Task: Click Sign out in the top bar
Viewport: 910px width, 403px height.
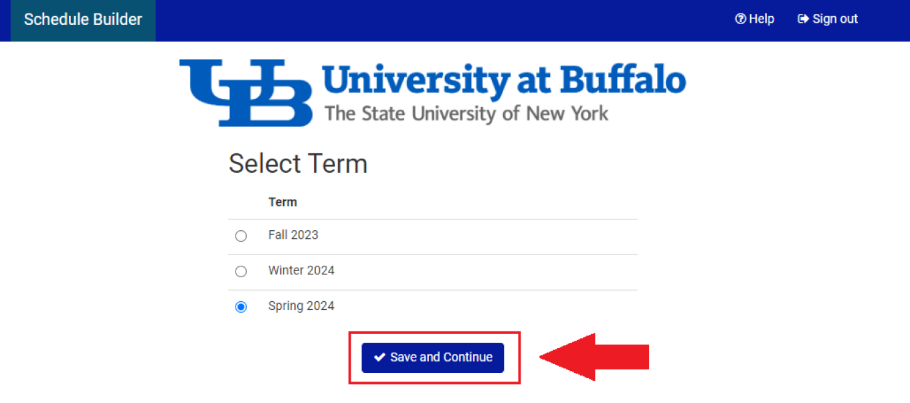Action: click(x=827, y=19)
